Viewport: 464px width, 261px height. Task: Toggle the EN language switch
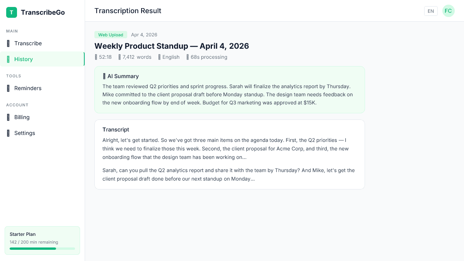pos(431,11)
